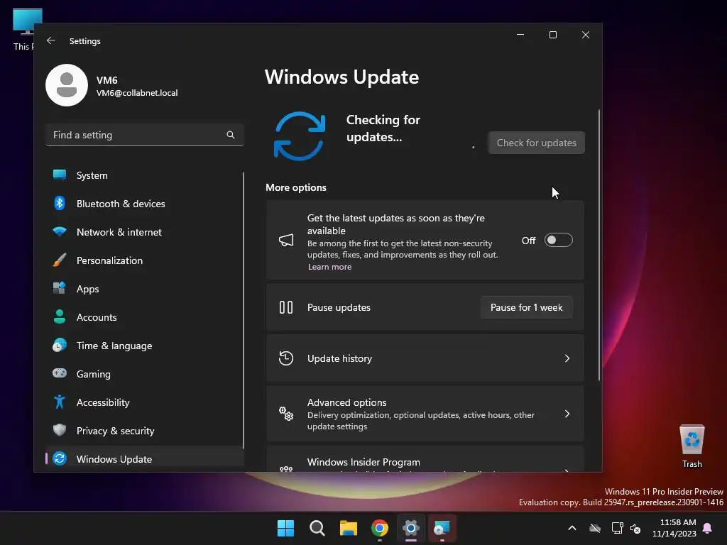Image resolution: width=727 pixels, height=545 pixels.
Task: Click the Bluetooth icon in sidebar
Action: click(60, 203)
